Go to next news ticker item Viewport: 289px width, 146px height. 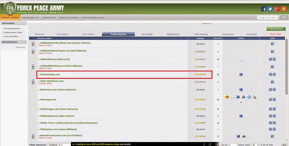tap(216, 144)
